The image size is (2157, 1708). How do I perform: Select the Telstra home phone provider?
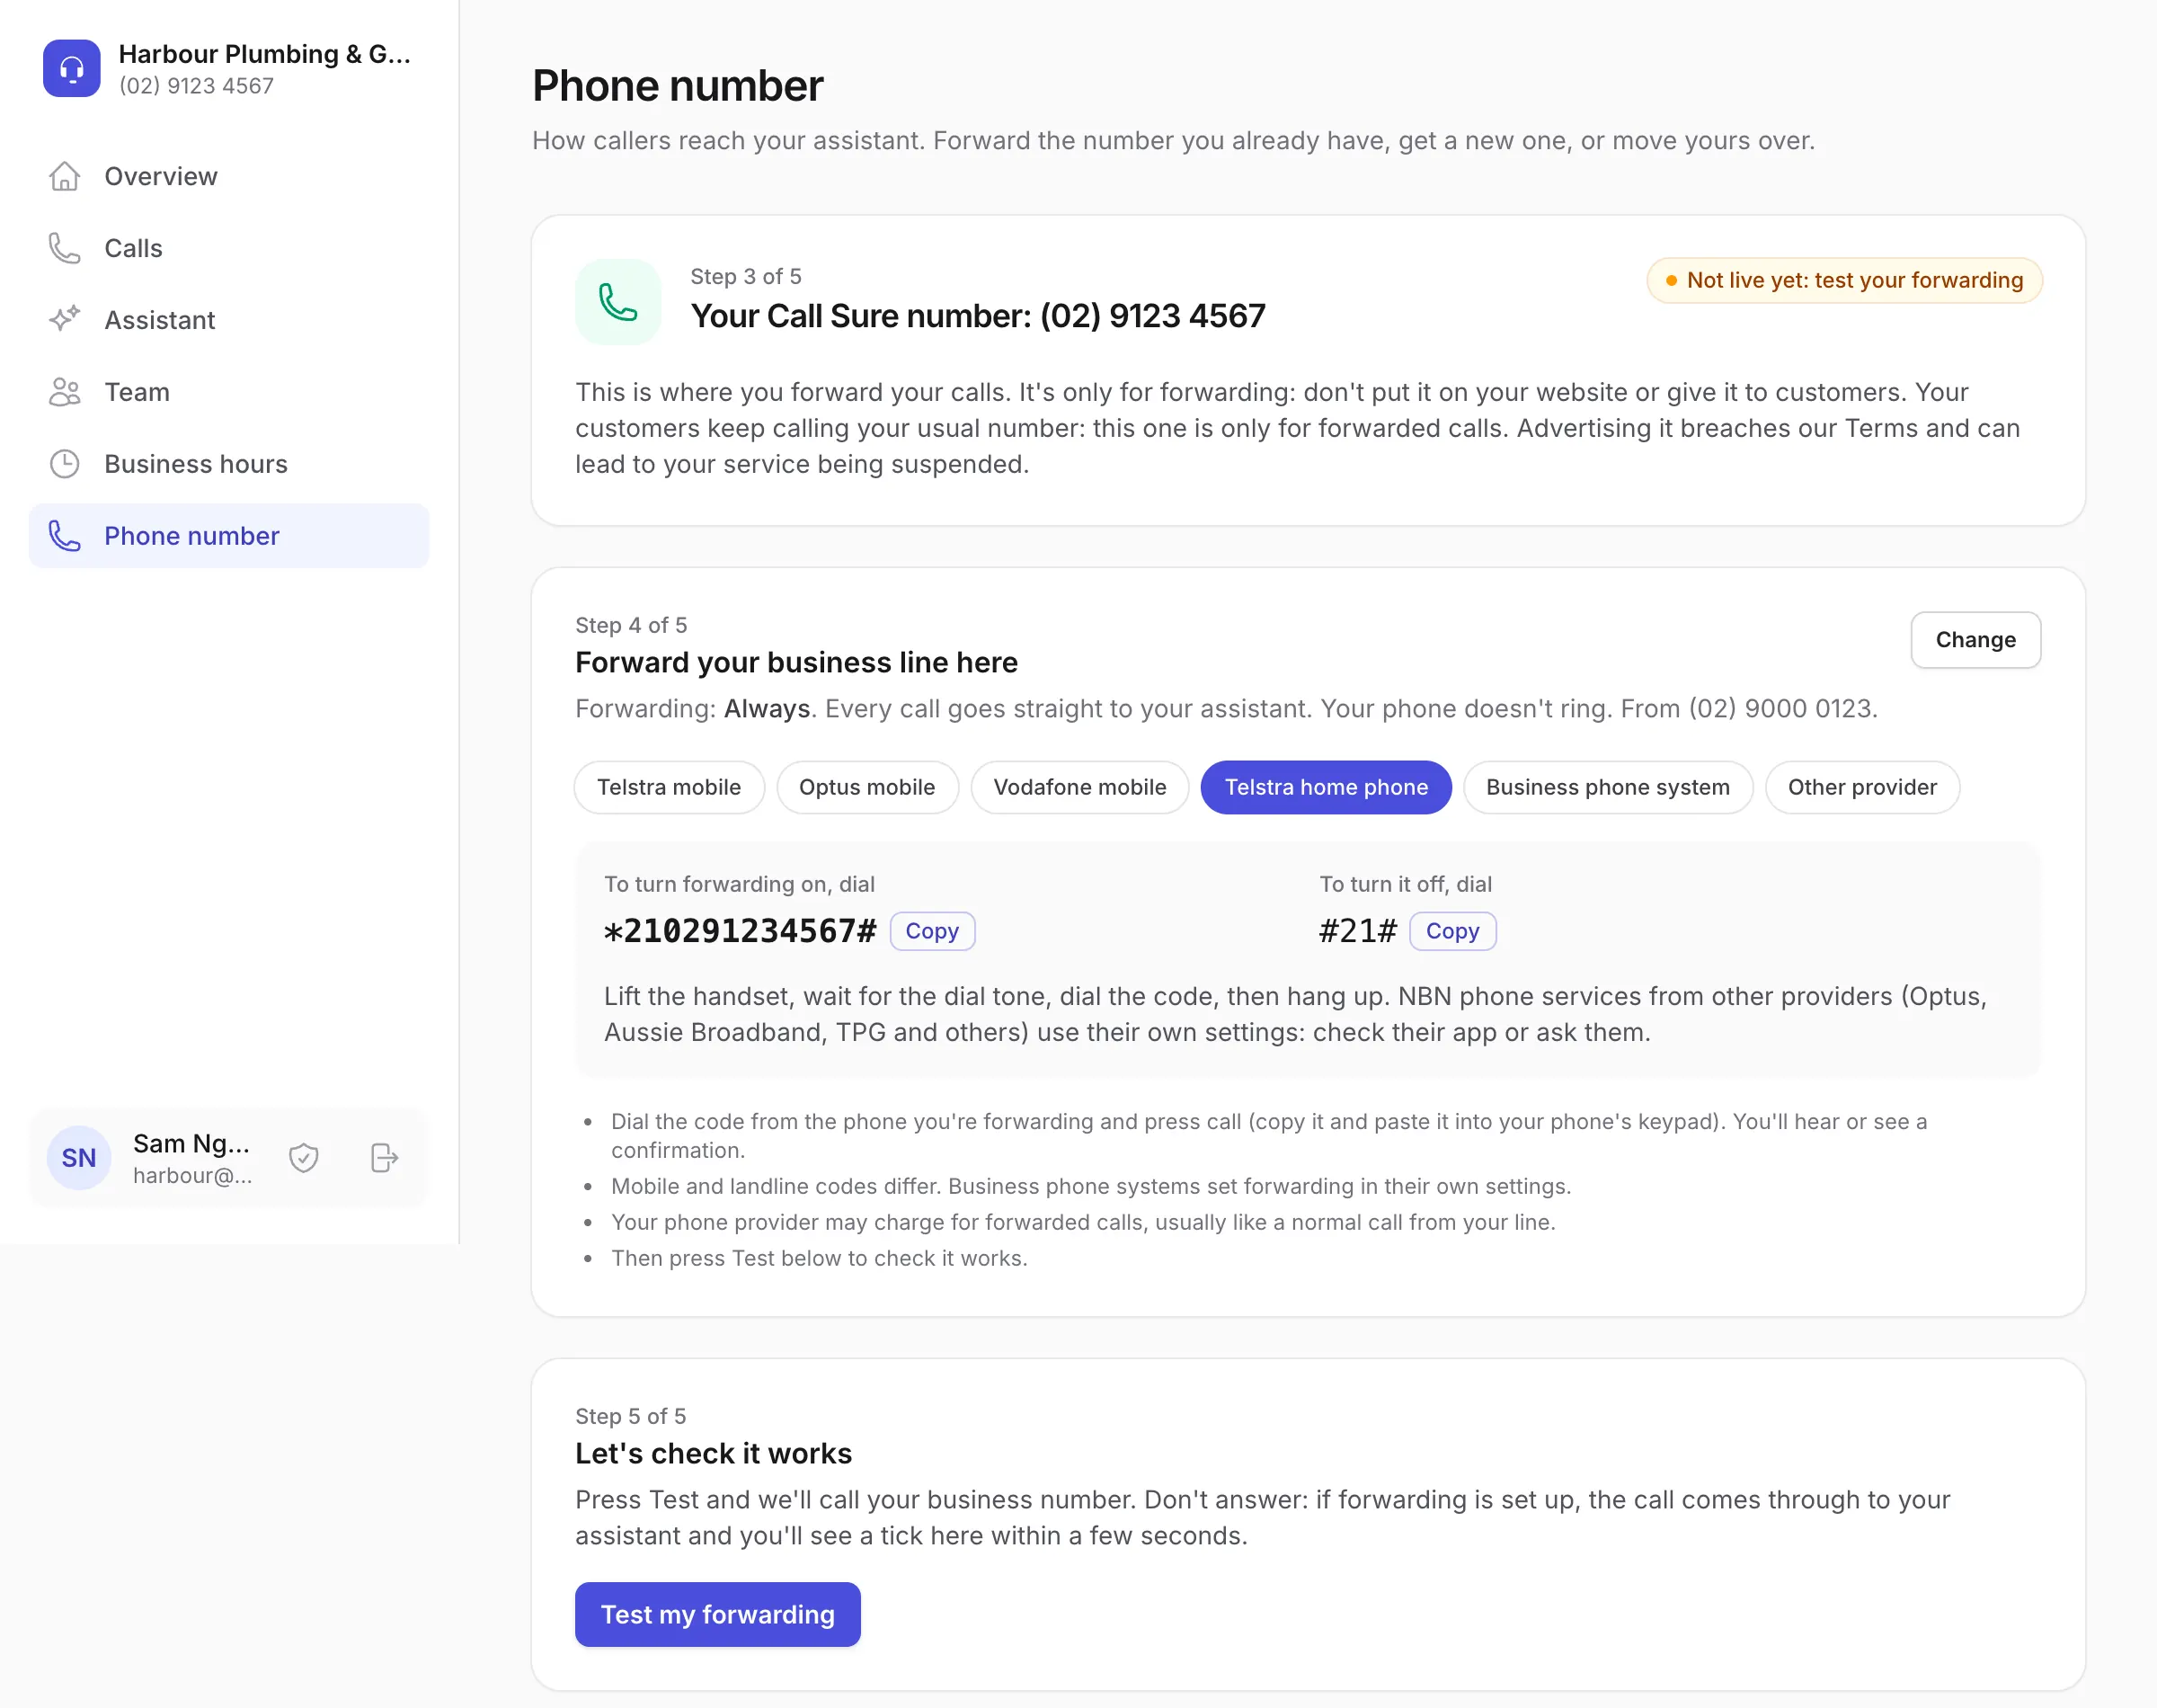(1326, 787)
